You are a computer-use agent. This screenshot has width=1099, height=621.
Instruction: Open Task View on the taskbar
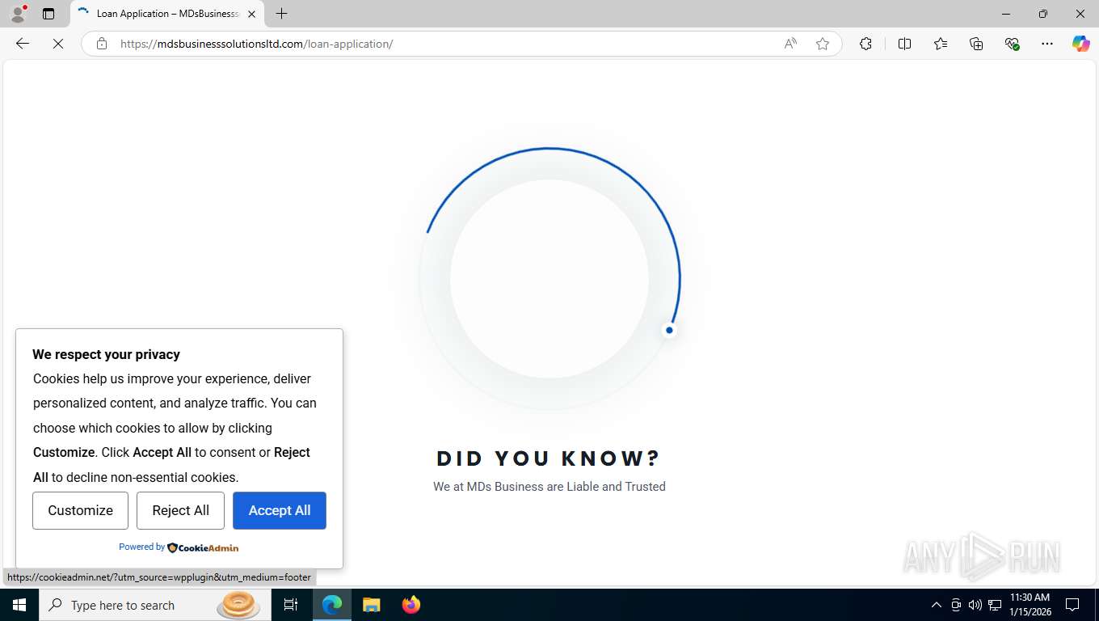(291, 605)
